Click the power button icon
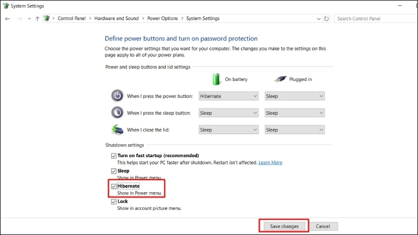This screenshot has height=235, width=418. [117, 96]
